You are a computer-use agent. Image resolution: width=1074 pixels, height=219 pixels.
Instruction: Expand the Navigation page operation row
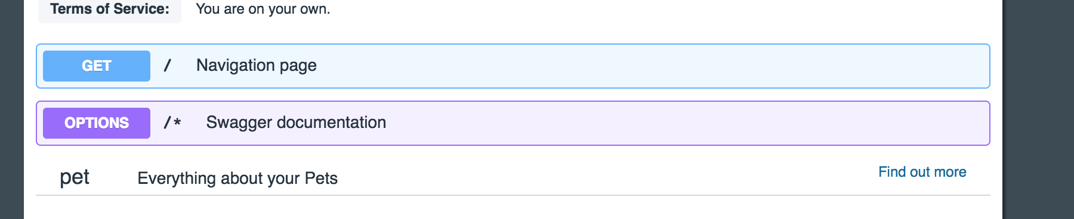[513, 66]
